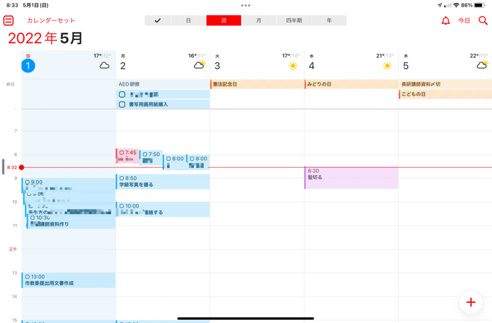This screenshot has width=492, height=323.
Task: Open カレンダーセット calendar sets
Action: tap(51, 20)
